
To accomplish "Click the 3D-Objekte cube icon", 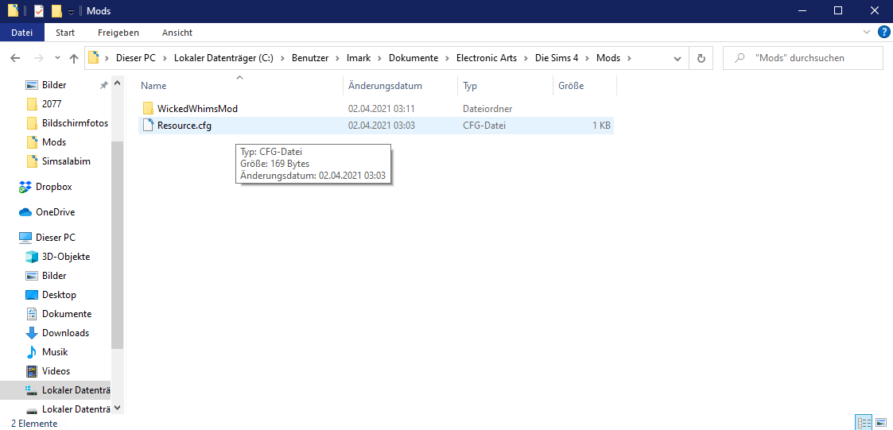I will (x=32, y=256).
